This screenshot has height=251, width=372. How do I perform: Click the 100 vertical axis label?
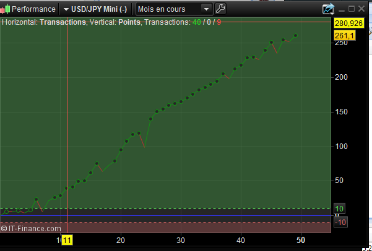pyautogui.click(x=341, y=147)
